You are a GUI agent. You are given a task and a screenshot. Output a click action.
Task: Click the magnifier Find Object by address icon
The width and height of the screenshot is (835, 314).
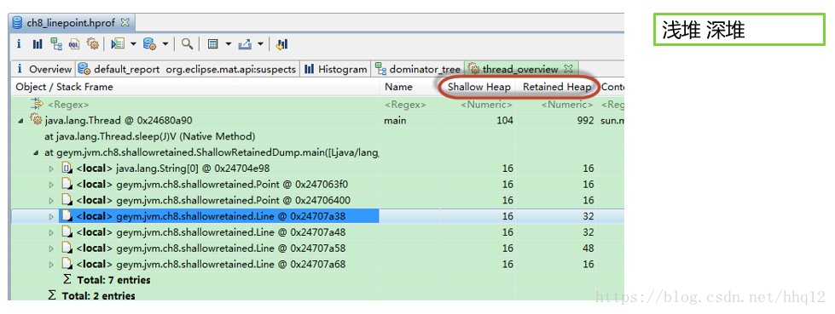[x=187, y=44]
